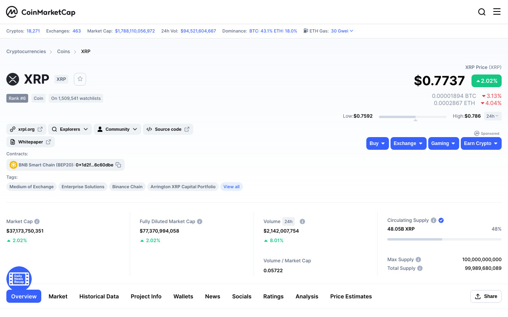Click the BTC 43.1% ETH 18.0% dominance link
This screenshot has height=317, width=508.
coord(273,31)
